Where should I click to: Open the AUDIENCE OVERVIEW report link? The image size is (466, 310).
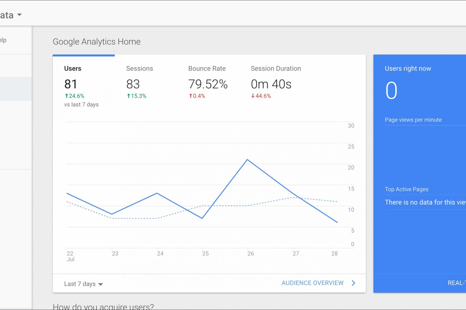click(x=312, y=283)
